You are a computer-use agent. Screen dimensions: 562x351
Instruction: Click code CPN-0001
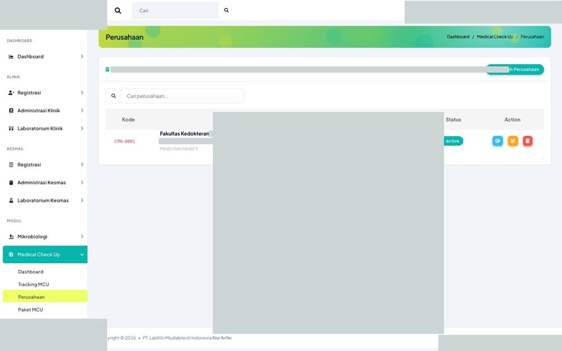125,142
